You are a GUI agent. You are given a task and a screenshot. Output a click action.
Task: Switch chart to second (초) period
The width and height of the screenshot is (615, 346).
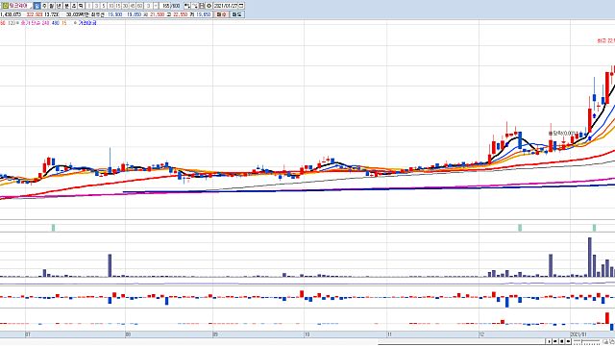click(x=74, y=6)
